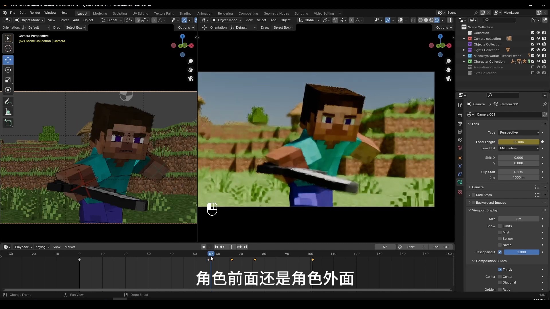Image resolution: width=550 pixels, height=309 pixels.
Task: Switch to the Animation workspace tab
Action: click(205, 13)
